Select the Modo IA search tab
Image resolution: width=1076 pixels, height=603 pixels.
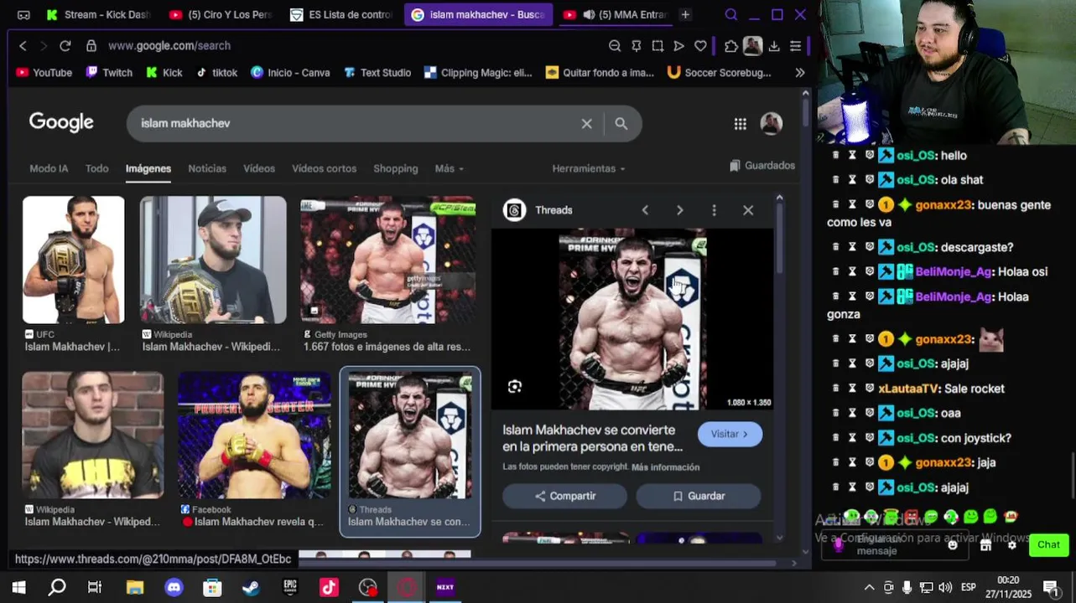(x=49, y=168)
